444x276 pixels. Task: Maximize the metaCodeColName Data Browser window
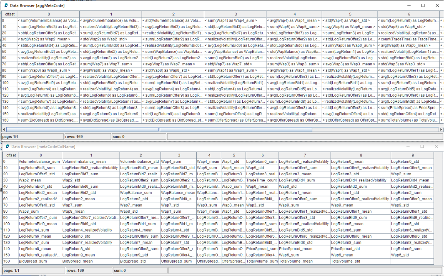pyautogui.click(x=422, y=146)
